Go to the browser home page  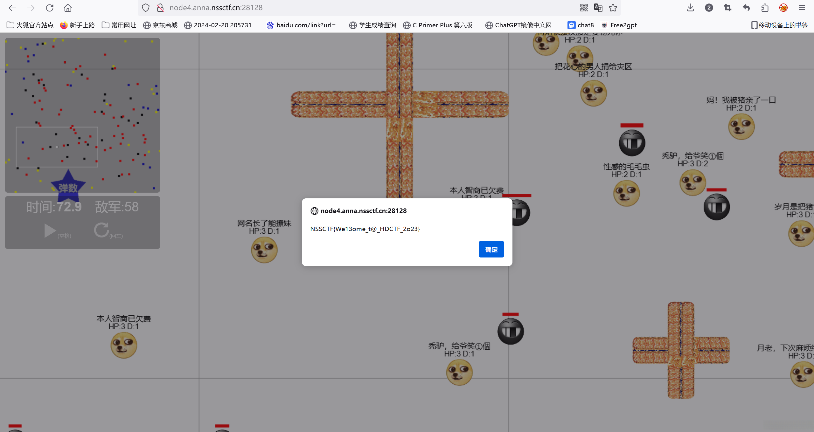pos(68,8)
